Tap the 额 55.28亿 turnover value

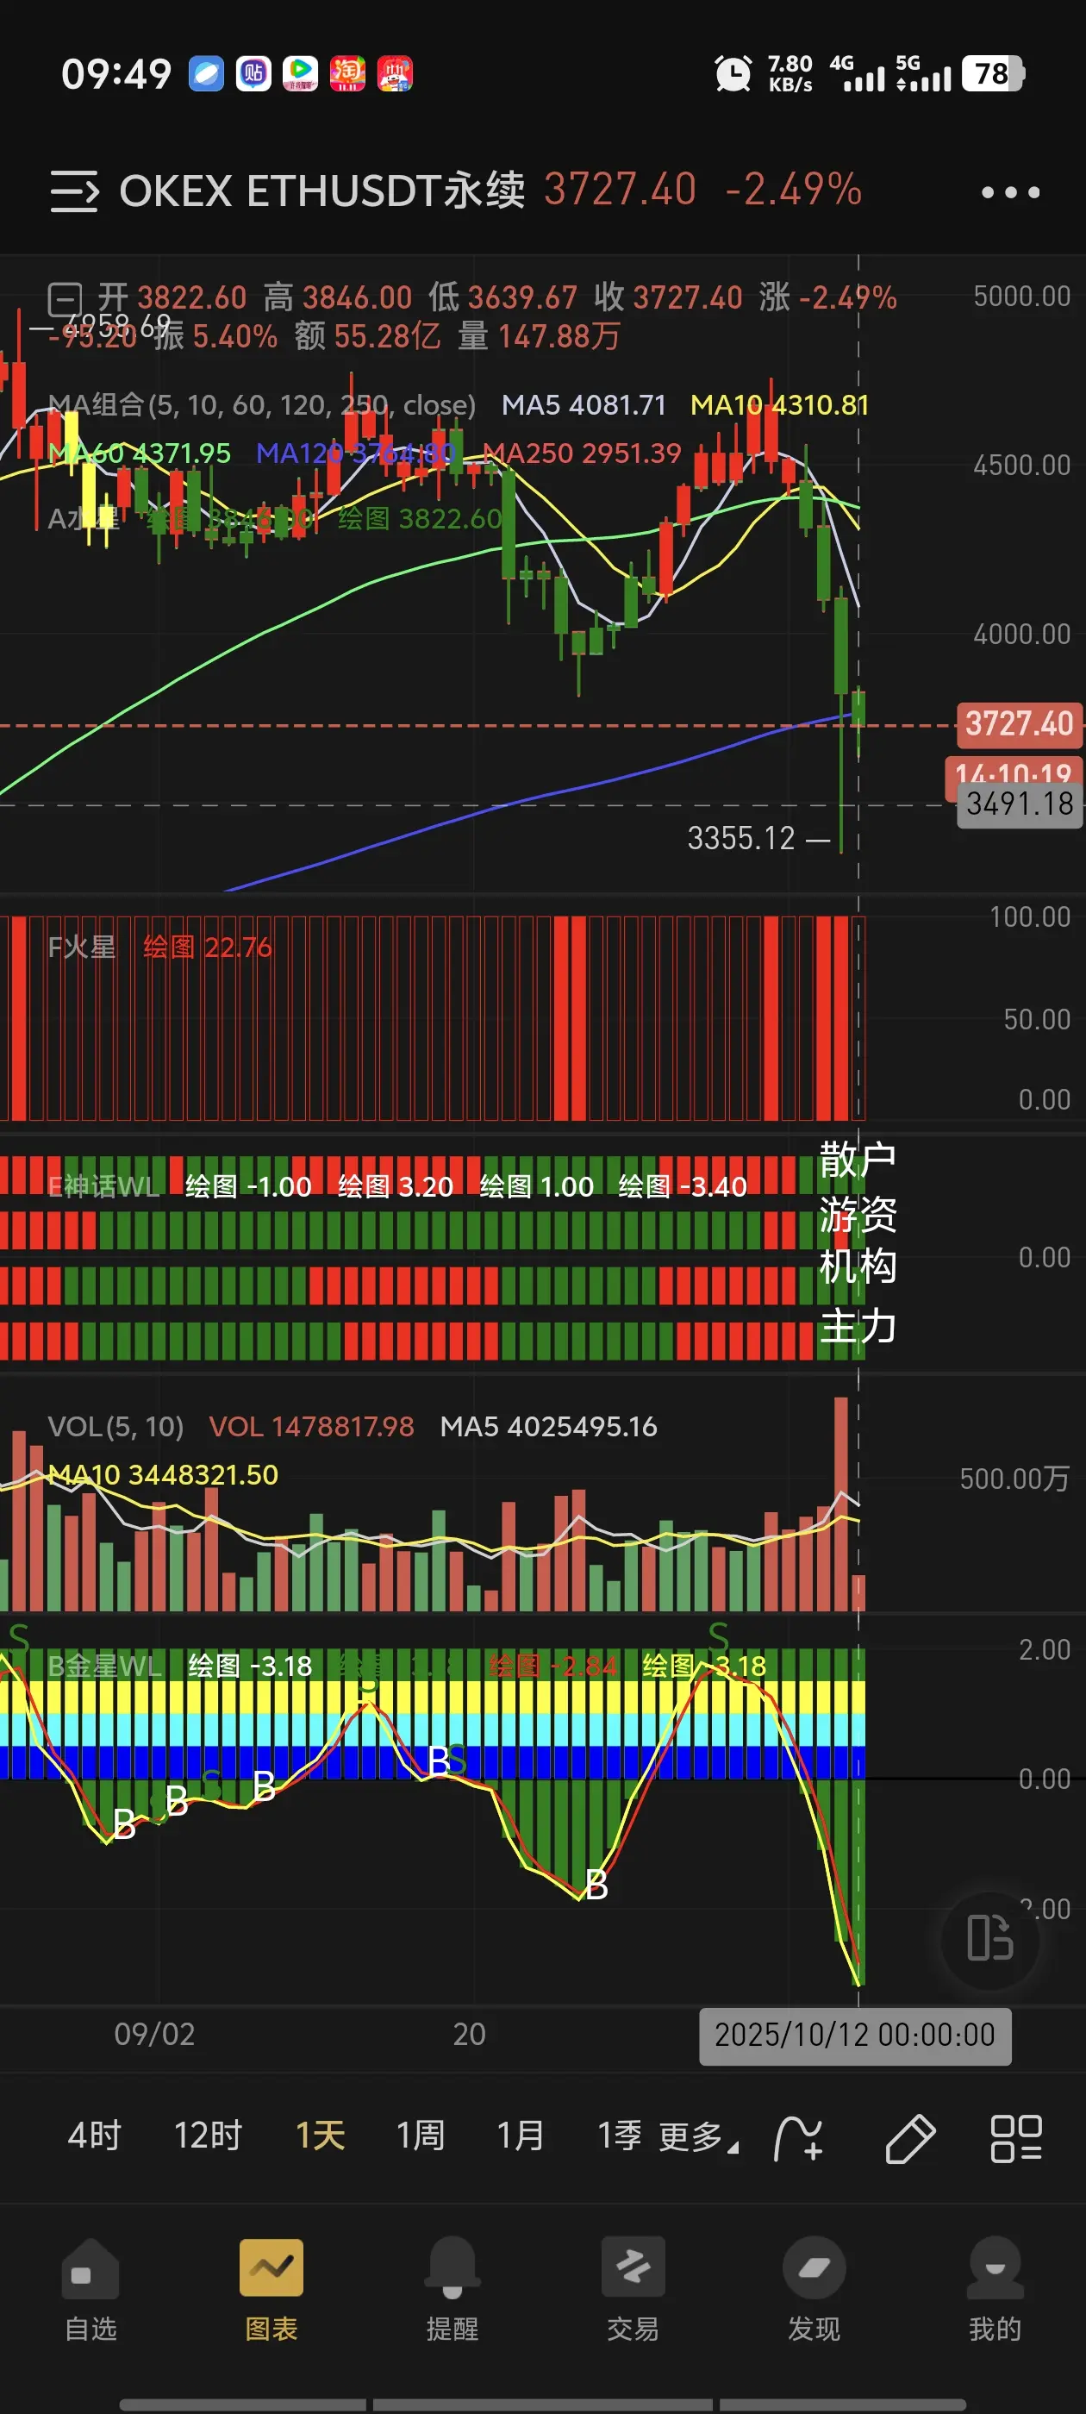366,335
